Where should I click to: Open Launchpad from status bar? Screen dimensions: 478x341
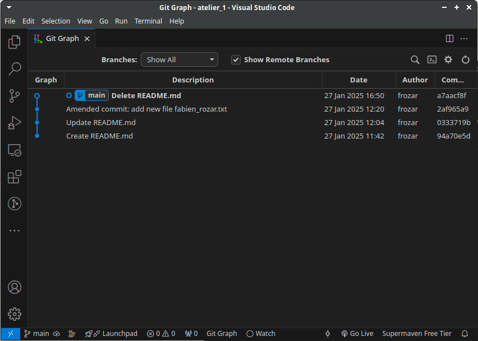pyautogui.click(x=111, y=334)
